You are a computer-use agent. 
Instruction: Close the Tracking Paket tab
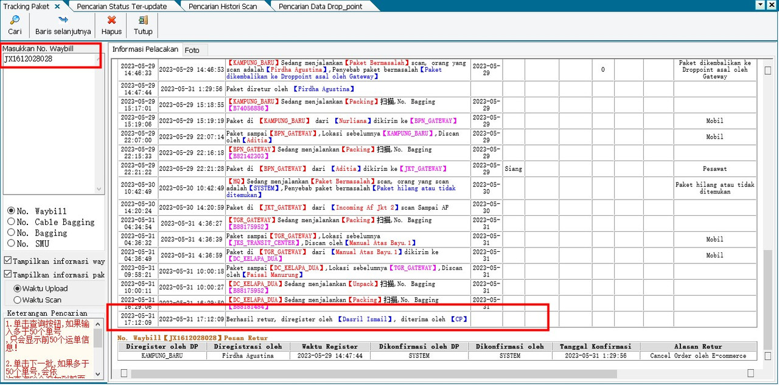click(x=57, y=6)
